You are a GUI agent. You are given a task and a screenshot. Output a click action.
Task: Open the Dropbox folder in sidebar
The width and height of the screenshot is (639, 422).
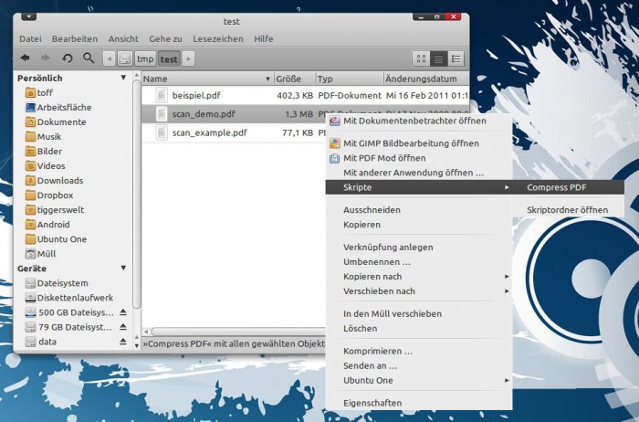(55, 195)
